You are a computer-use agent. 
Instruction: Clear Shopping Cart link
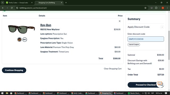113,69
